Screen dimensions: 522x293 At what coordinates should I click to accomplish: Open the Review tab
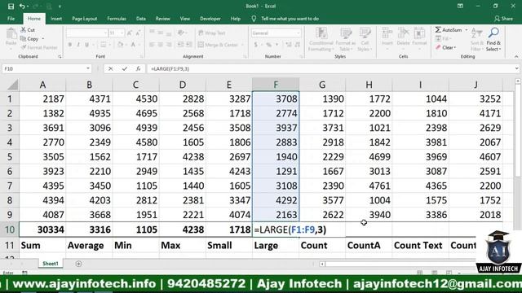163,19
